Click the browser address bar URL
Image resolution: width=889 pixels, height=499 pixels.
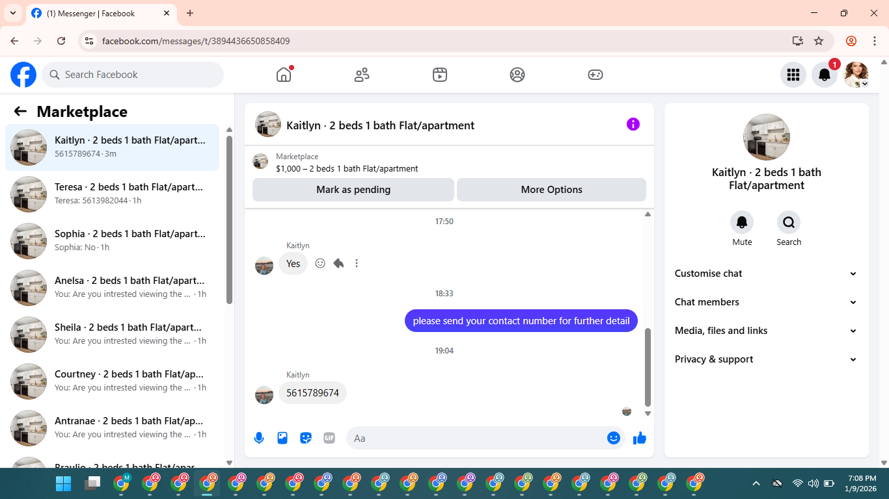(x=196, y=41)
